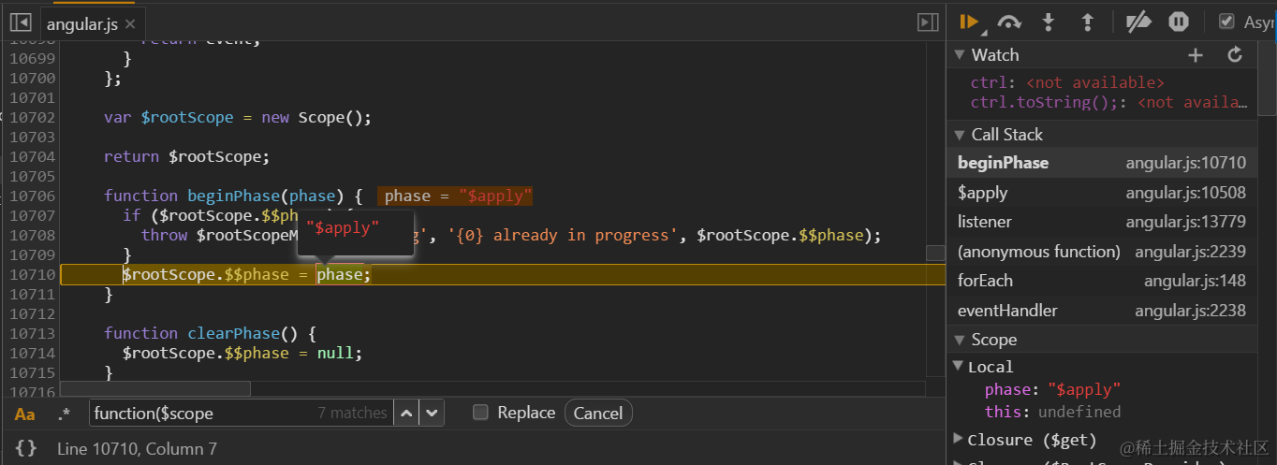Set breakpoint on line 10702
The image size is (1277, 465).
[x=33, y=117]
